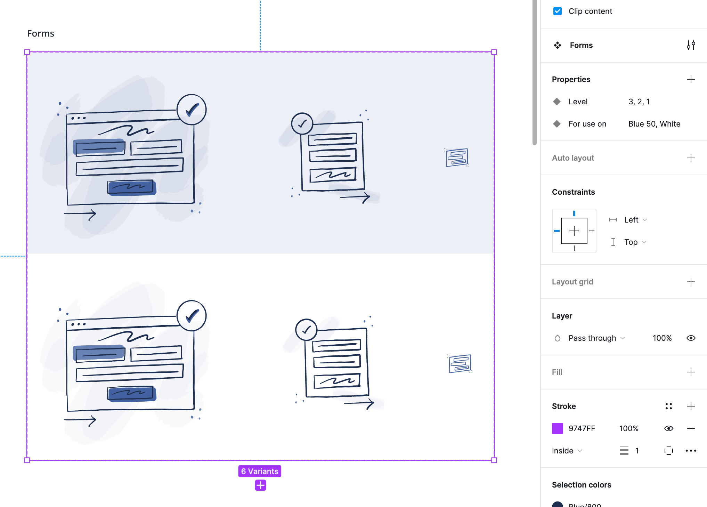This screenshot has height=507, width=707.
Task: Click the Fill section label
Action: [x=557, y=372]
